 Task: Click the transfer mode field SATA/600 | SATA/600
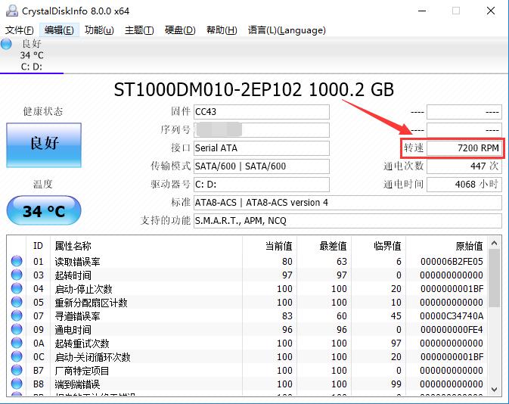262,166
